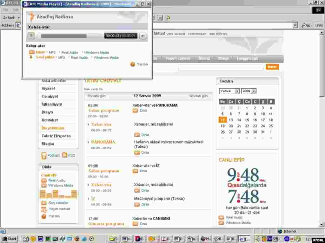Pause playback in the RFE media player
Image resolution: width=325 pixels, height=243 pixels.
(x=31, y=36)
